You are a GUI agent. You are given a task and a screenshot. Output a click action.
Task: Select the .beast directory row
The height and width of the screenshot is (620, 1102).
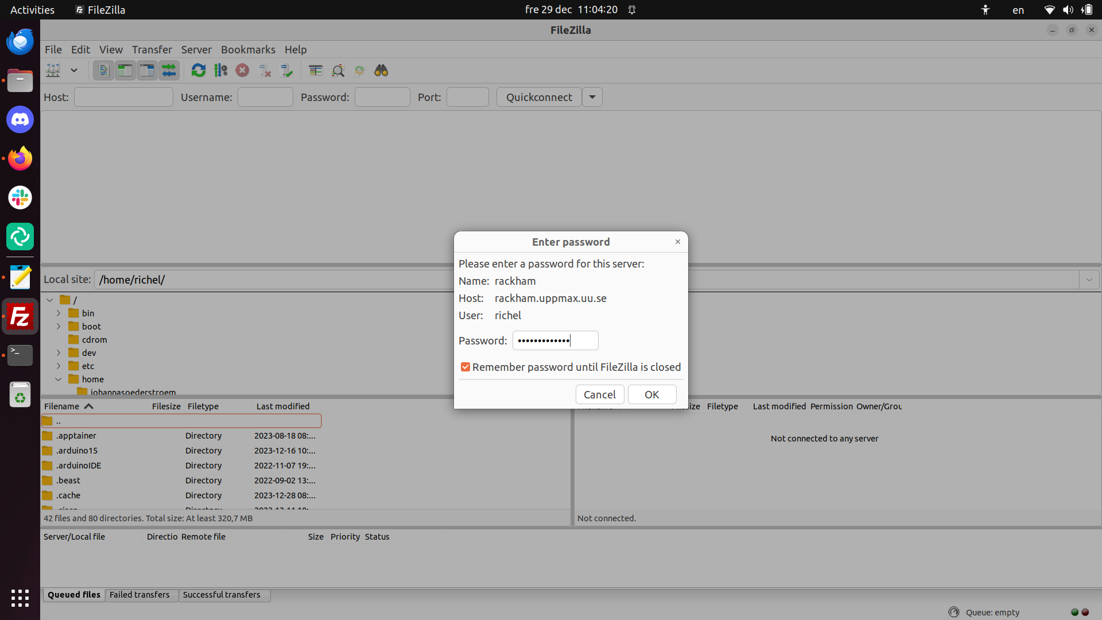(181, 480)
